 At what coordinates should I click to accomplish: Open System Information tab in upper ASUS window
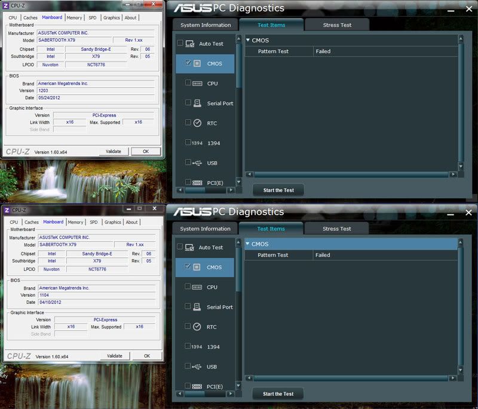coord(206,25)
